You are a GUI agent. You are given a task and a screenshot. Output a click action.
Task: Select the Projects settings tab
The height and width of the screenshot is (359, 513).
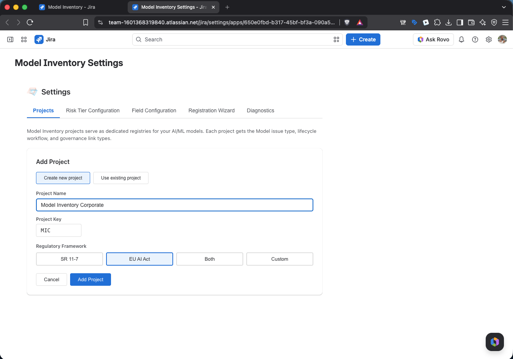coord(43,110)
